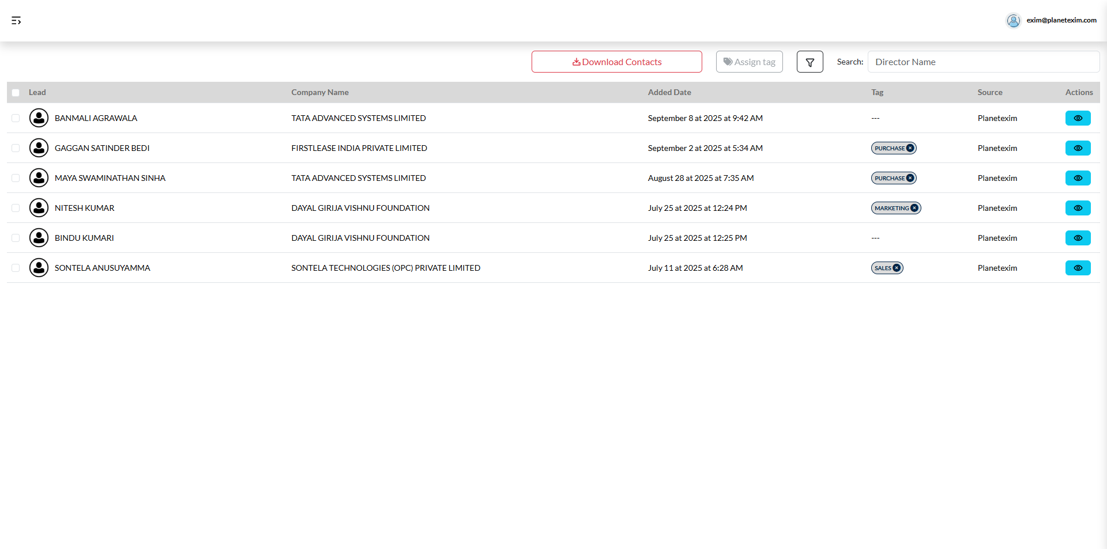
Task: Toggle the select-all leads checkbox
Action: pyautogui.click(x=16, y=93)
